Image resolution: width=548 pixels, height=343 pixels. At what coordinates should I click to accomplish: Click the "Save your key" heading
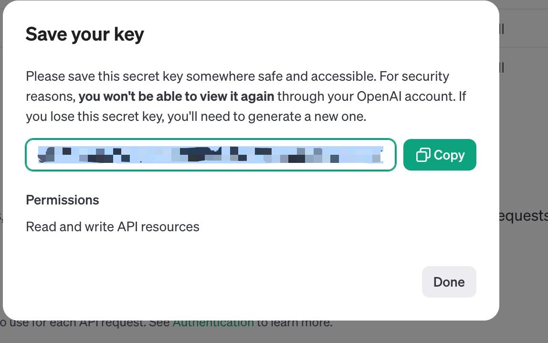(x=84, y=34)
